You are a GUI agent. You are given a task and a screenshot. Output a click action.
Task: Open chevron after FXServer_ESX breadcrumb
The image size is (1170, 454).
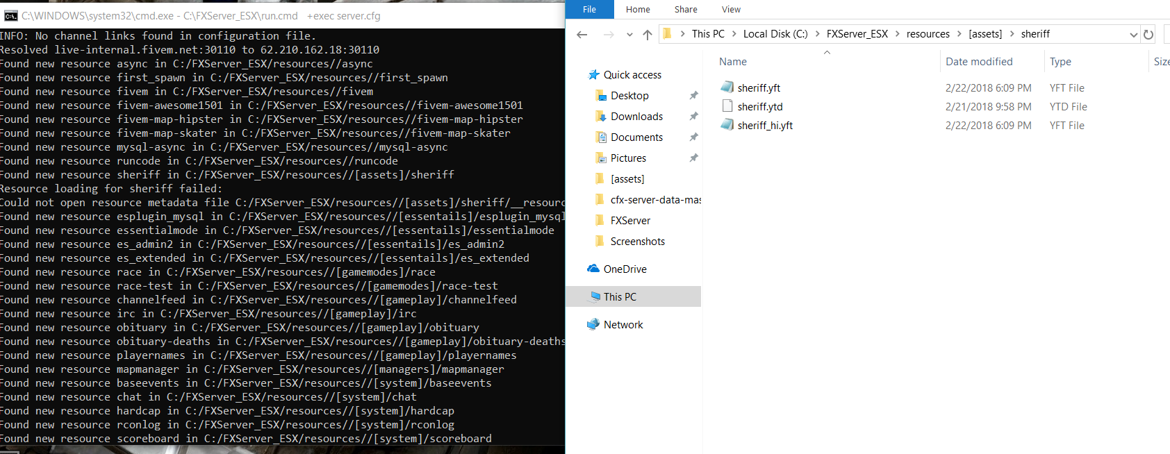point(897,34)
